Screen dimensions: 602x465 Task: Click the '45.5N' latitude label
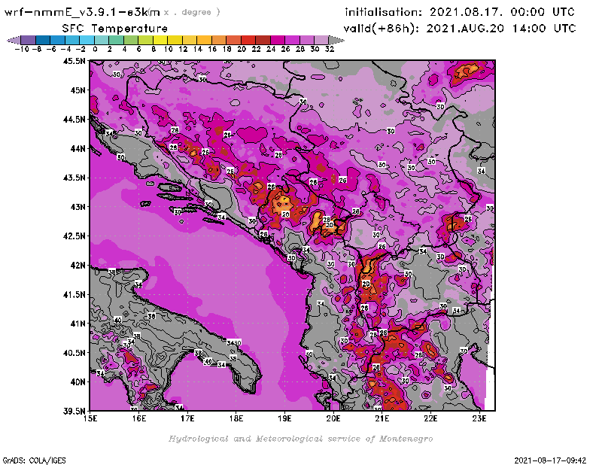[74, 61]
